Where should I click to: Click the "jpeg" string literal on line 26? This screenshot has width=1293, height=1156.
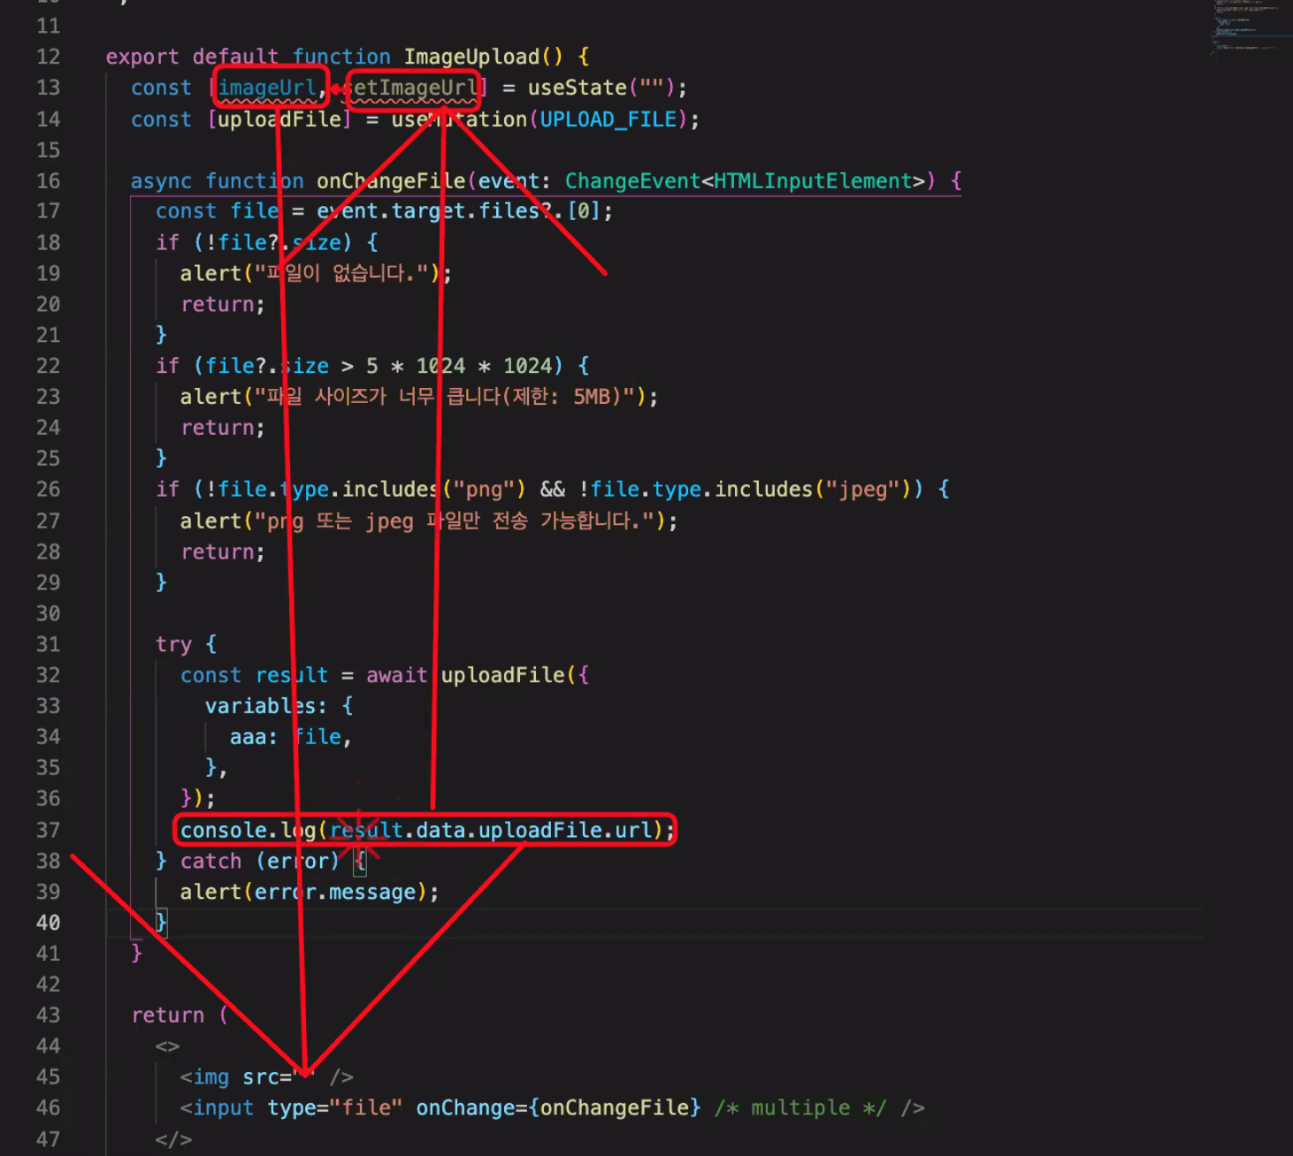(x=863, y=490)
